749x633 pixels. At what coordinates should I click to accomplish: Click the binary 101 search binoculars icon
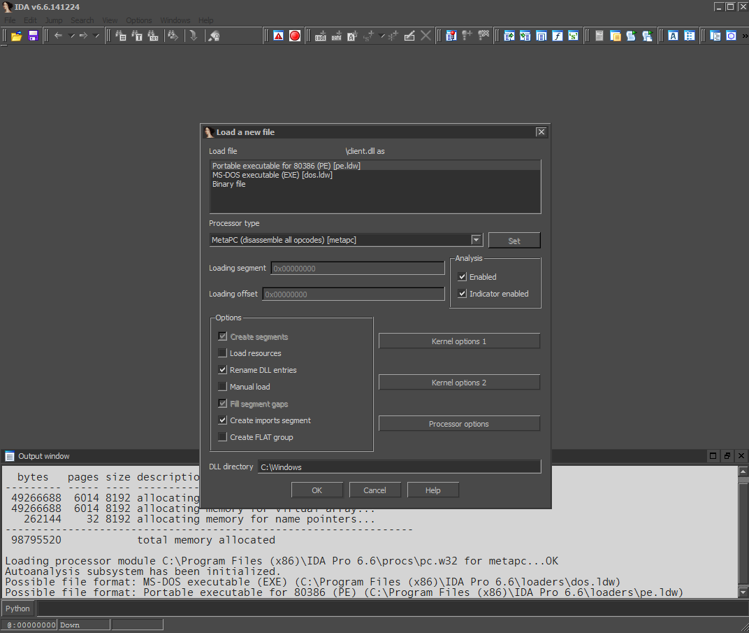[x=153, y=36]
